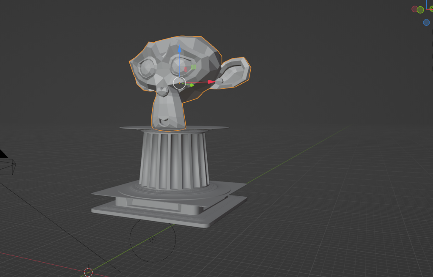Viewport: 433px width, 277px height.
Task: Click the white free-move circle of the gizmo
Action: pos(179,83)
